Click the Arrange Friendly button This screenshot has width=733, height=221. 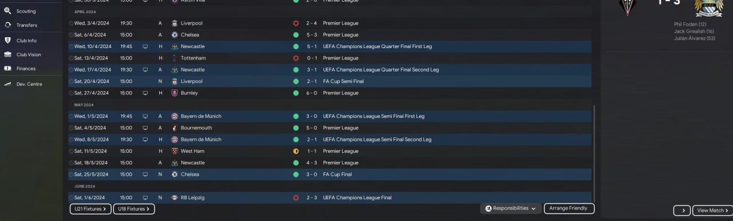coord(569,209)
